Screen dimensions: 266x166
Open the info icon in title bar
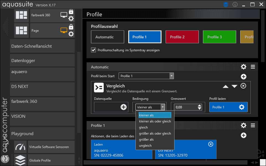tap(235, 4)
